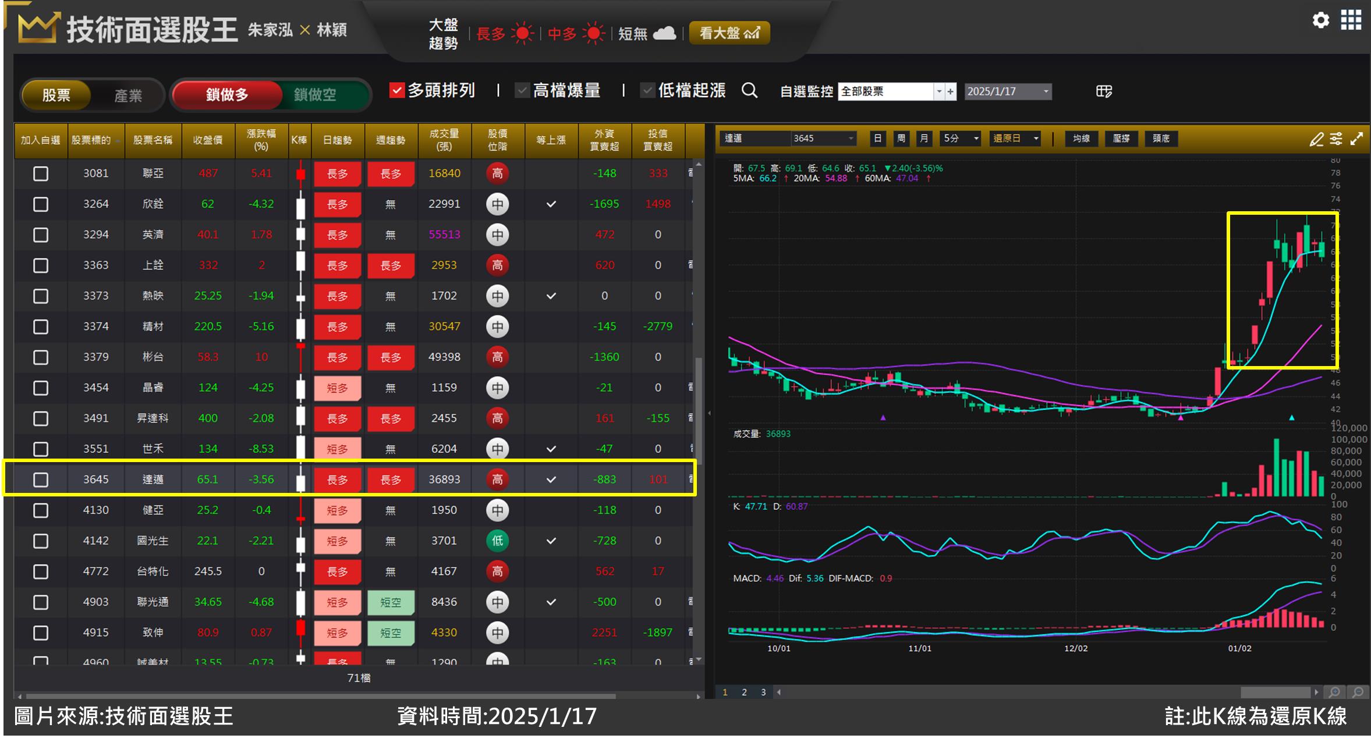Click the 長多 sun trend icon
The image size is (1371, 742).
click(x=522, y=33)
